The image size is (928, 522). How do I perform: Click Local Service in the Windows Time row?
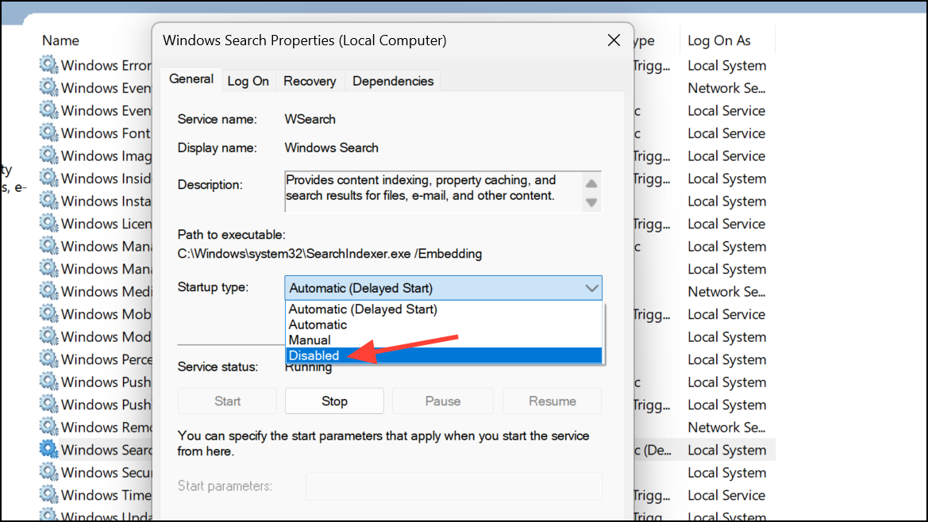pyautogui.click(x=727, y=495)
